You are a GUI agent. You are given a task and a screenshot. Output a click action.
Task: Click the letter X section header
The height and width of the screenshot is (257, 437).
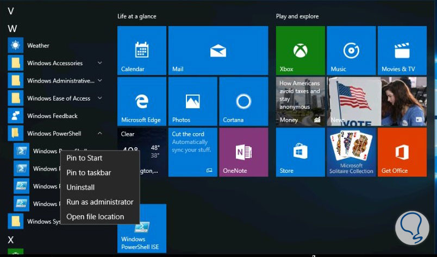coord(10,240)
